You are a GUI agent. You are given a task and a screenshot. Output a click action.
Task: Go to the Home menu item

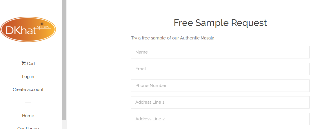(28, 116)
